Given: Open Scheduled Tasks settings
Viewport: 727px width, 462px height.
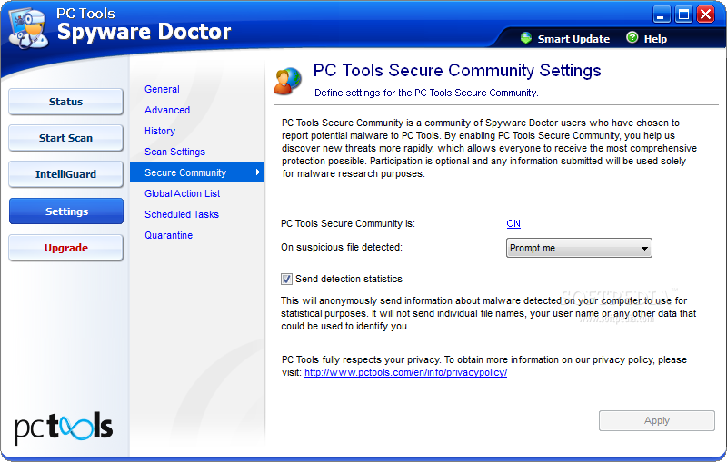Looking at the screenshot, I should coord(181,214).
